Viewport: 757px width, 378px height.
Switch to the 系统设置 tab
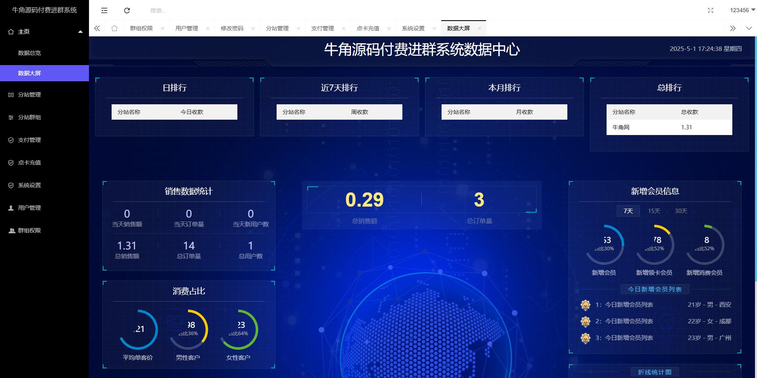[413, 28]
